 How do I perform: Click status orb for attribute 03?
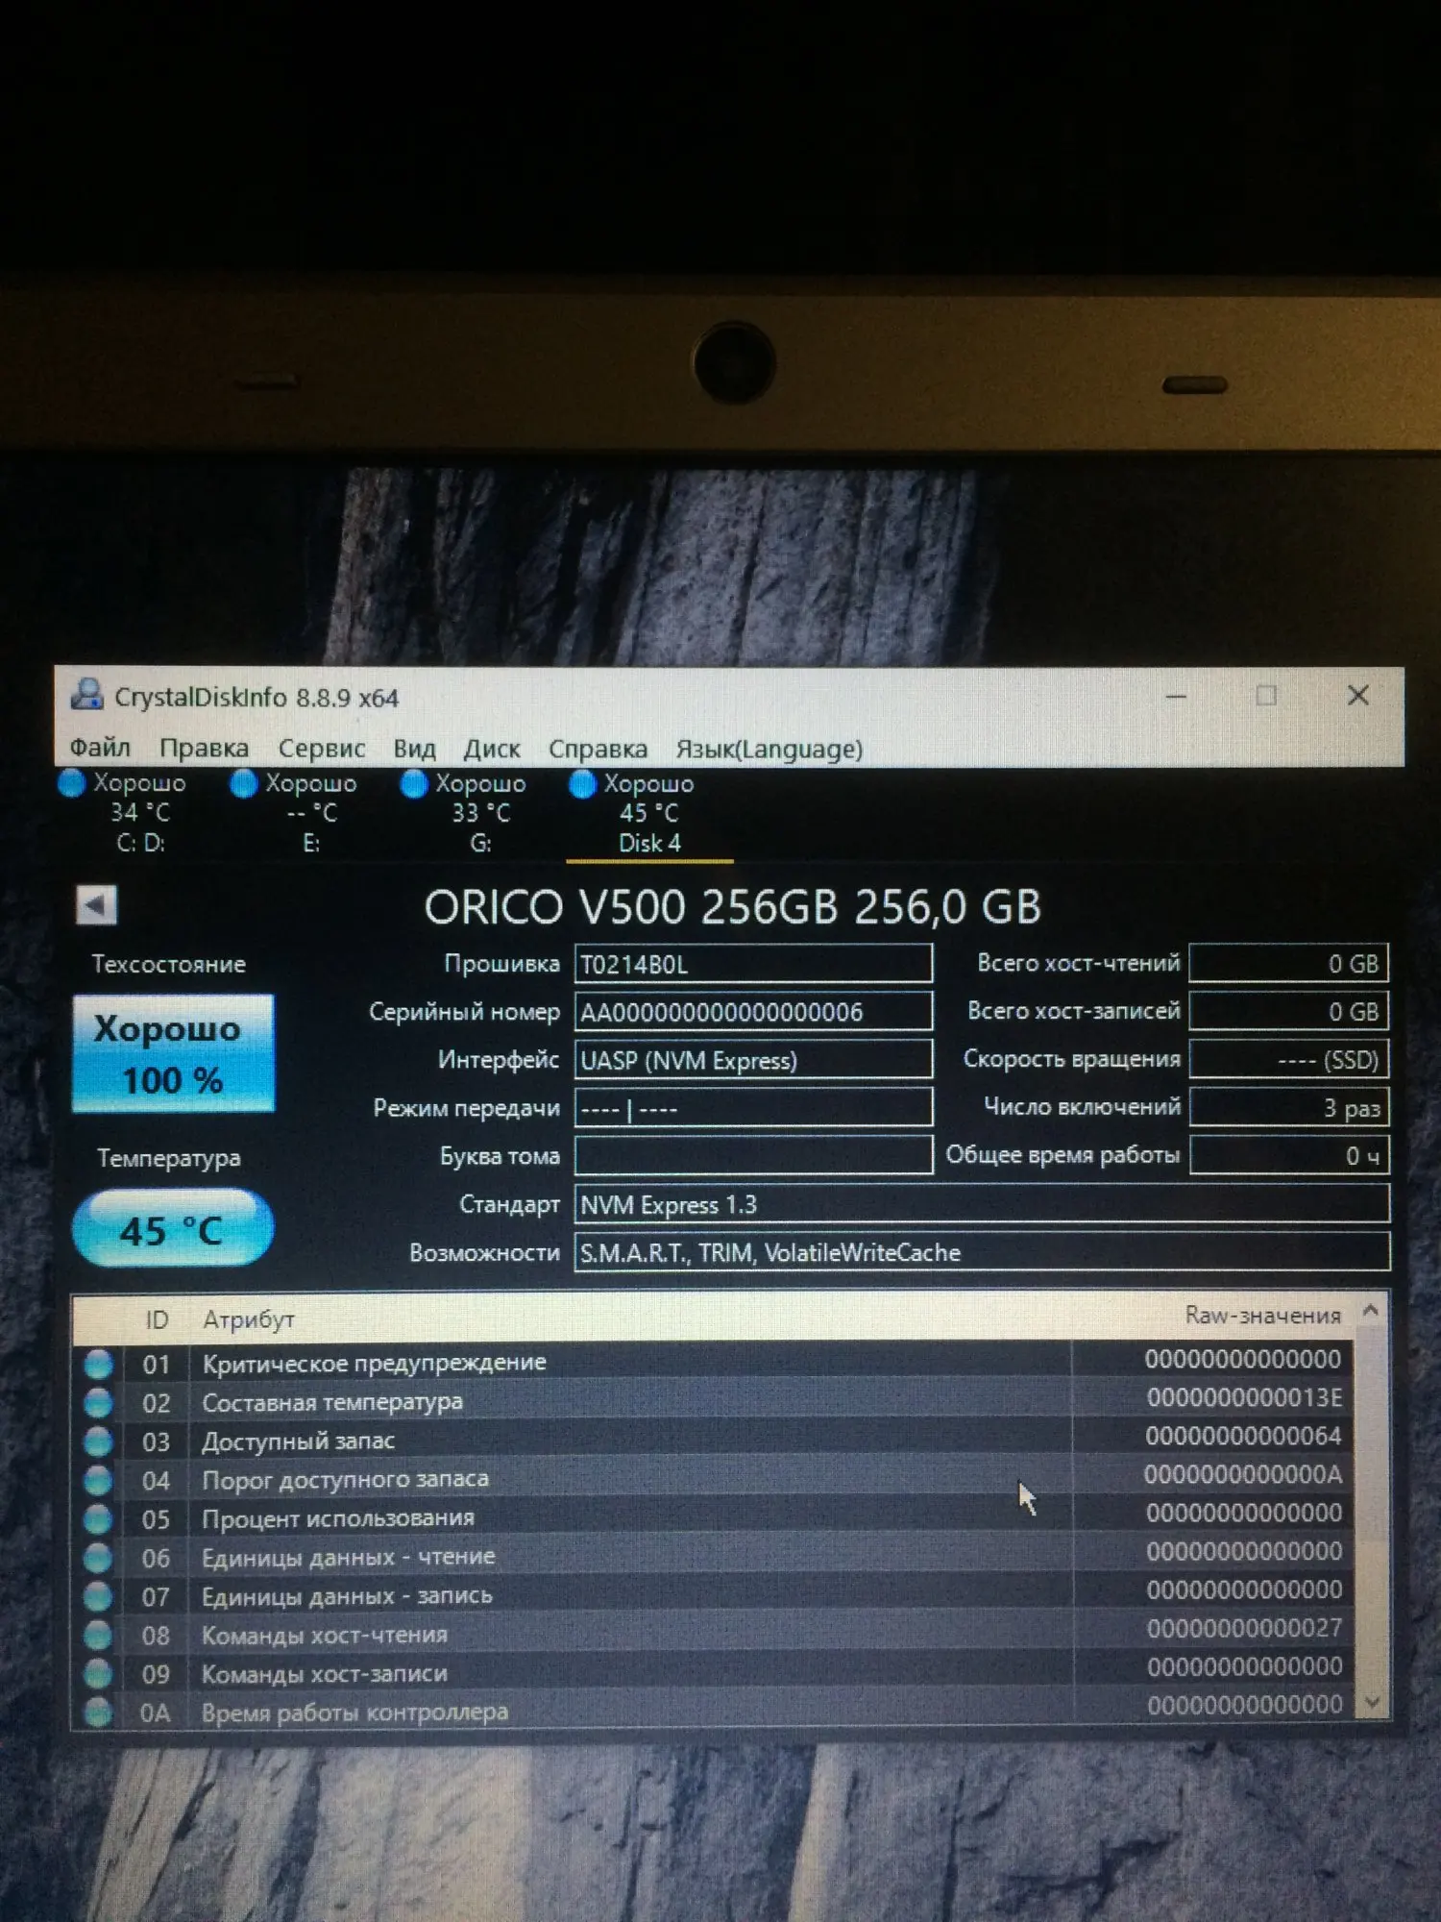(98, 1441)
